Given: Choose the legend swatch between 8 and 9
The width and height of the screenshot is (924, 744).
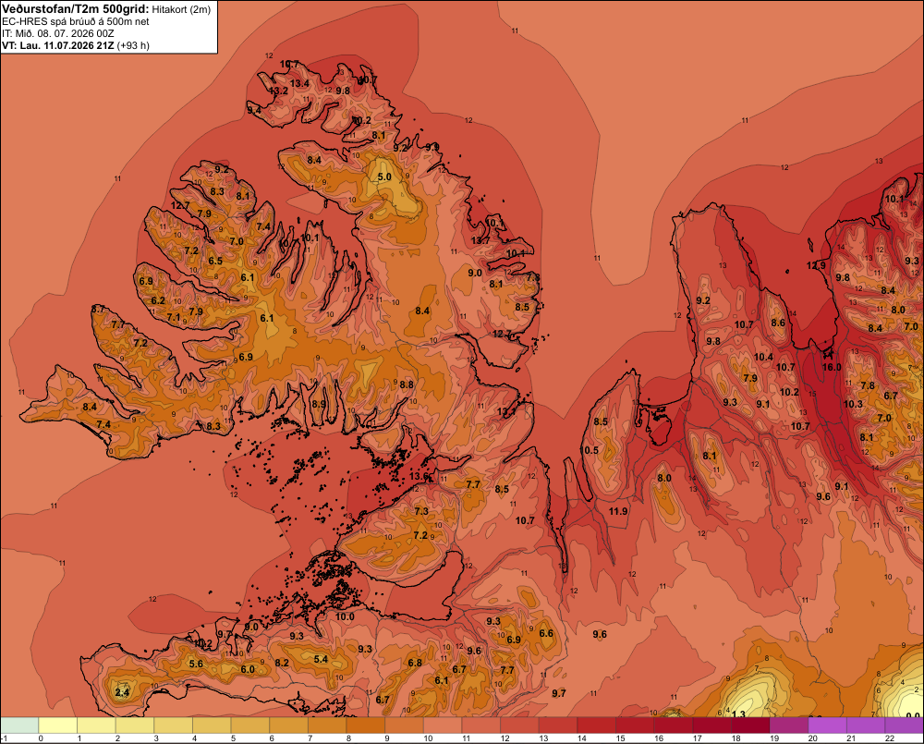Looking at the screenshot, I should click(x=366, y=726).
